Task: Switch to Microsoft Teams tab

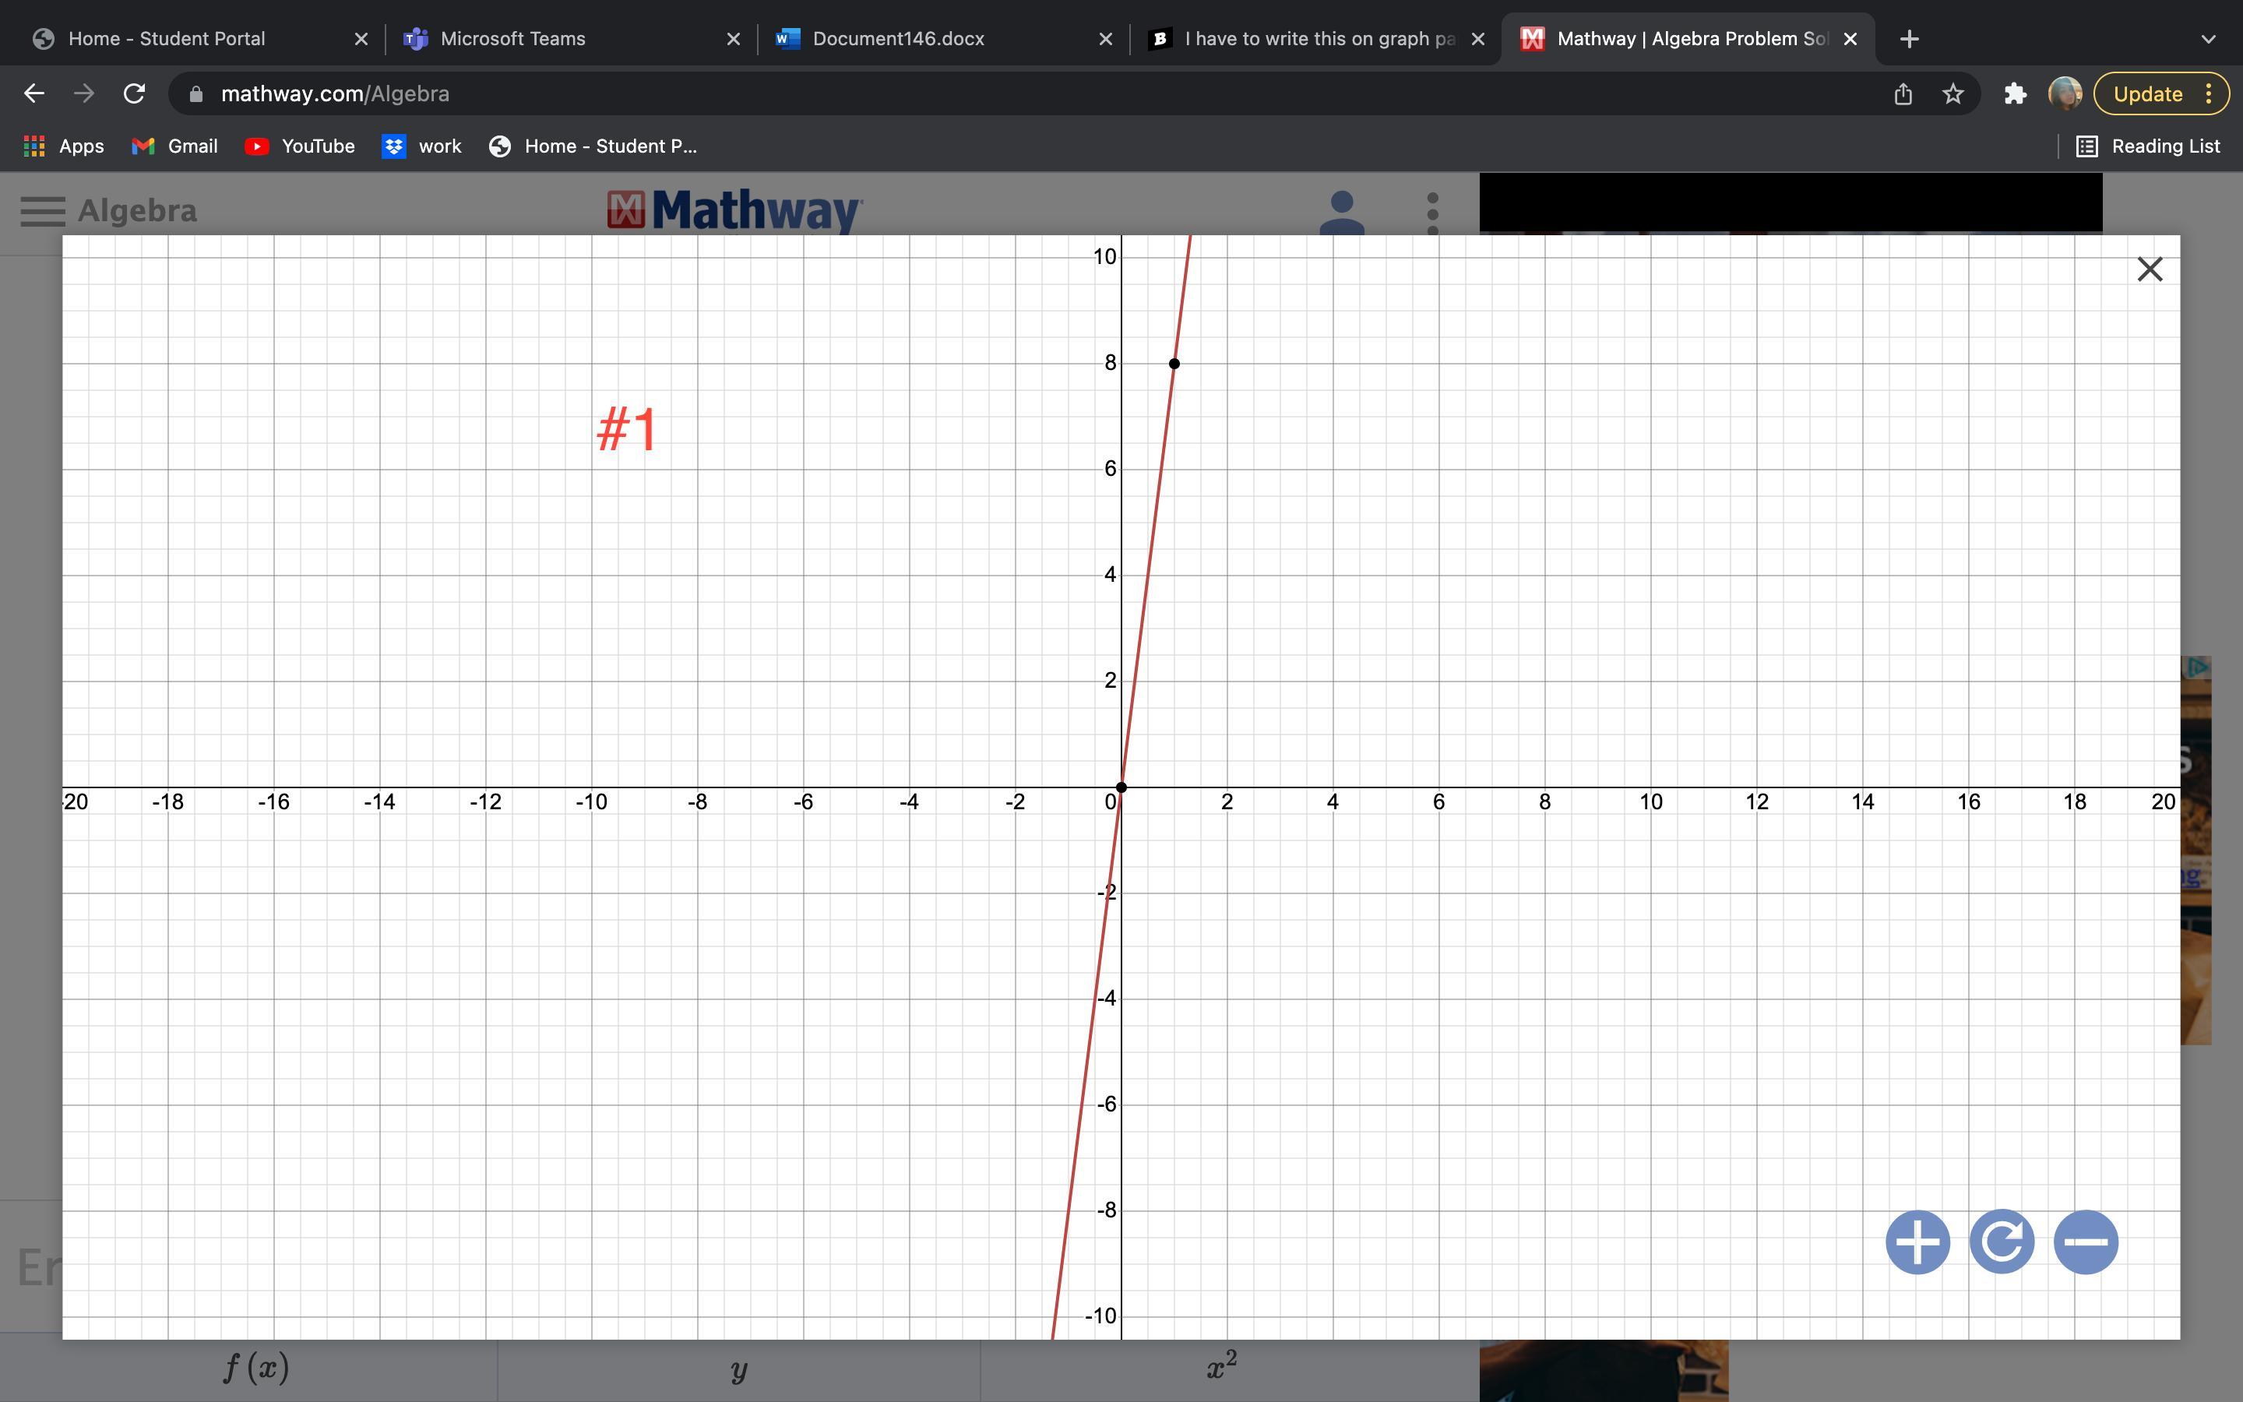Action: click(512, 39)
